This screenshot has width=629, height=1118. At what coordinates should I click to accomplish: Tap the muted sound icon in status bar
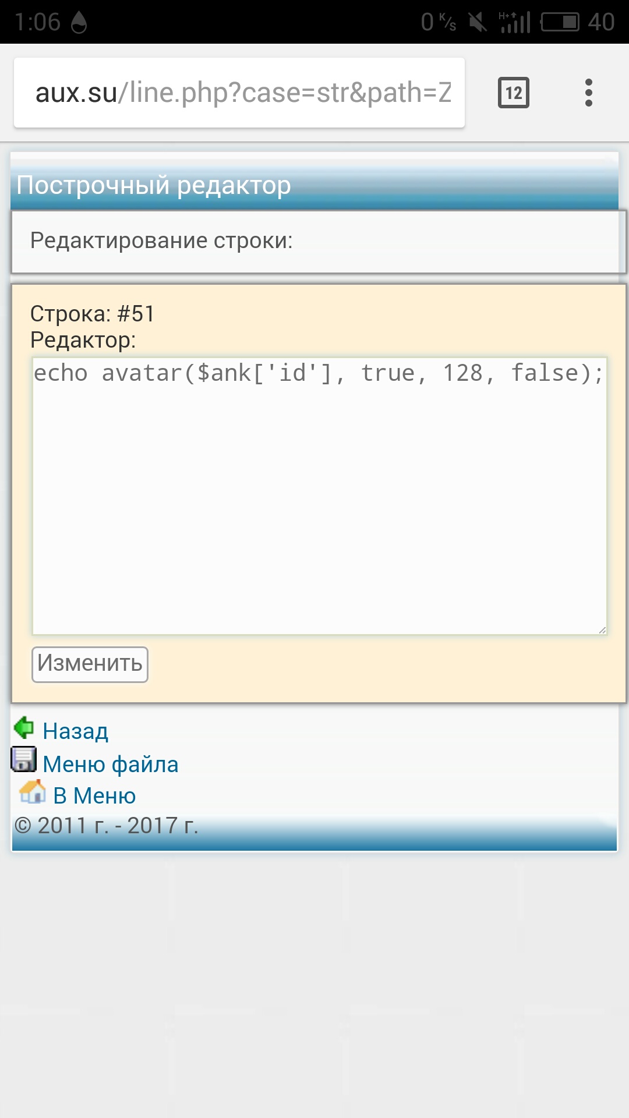[x=478, y=22]
